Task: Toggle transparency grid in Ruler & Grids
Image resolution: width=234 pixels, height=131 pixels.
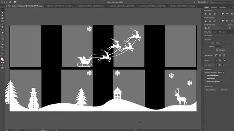Action: [x=224, y=55]
